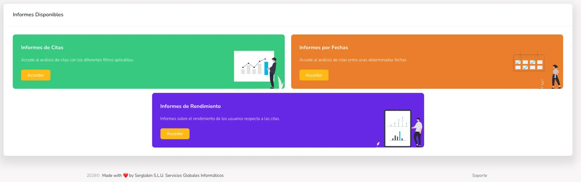581x182 pixels.
Task: Click Acceder in Informes por Fechas card
Action: coord(314,75)
